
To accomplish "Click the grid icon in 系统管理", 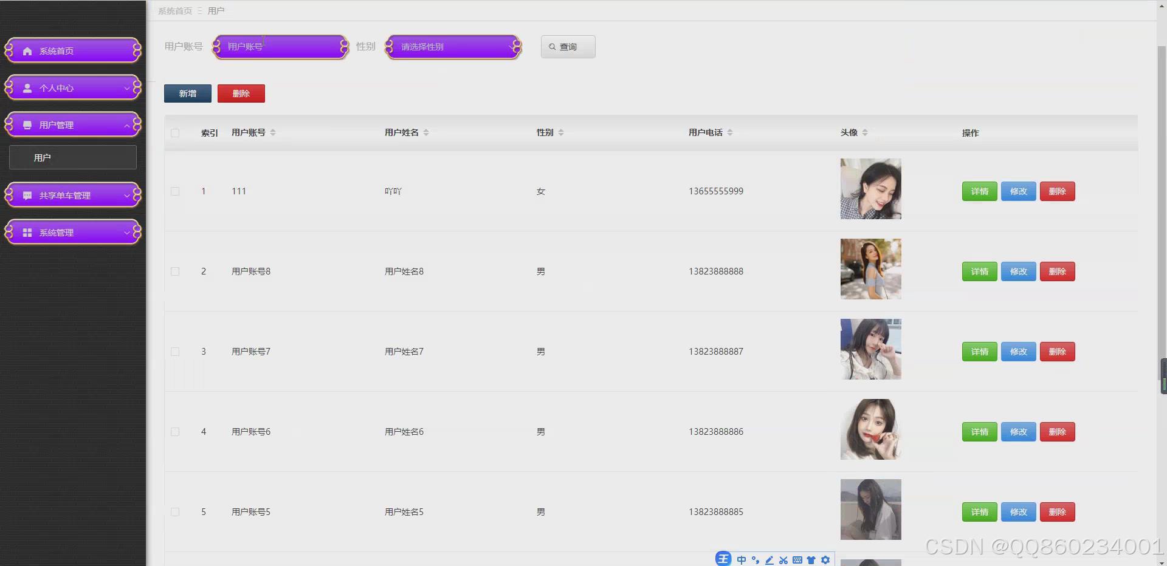I will coord(27,233).
